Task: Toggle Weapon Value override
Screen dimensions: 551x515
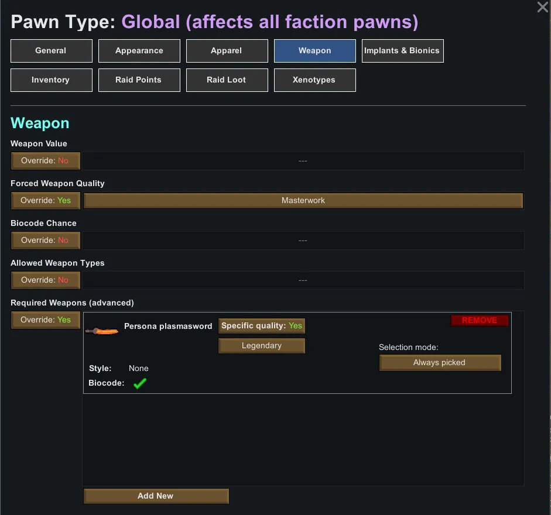Action: point(46,160)
